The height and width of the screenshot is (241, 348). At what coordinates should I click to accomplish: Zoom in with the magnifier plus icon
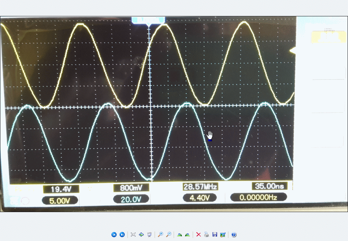click(160, 235)
